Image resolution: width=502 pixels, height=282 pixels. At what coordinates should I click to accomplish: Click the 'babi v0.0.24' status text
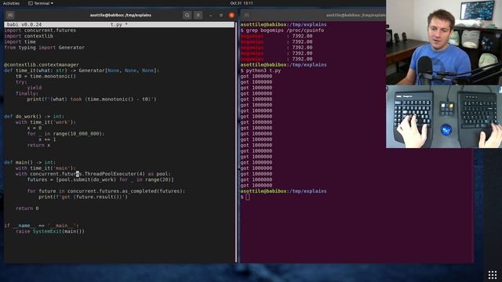point(24,24)
